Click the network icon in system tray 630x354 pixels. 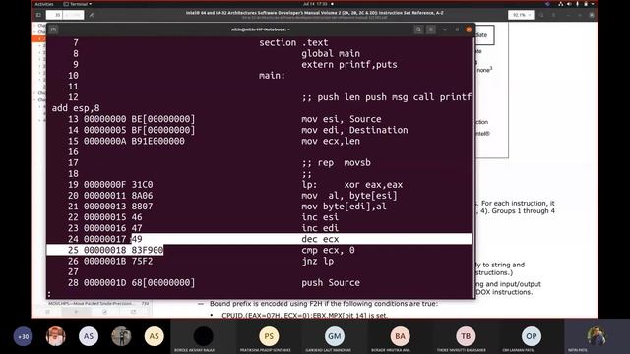561,4
